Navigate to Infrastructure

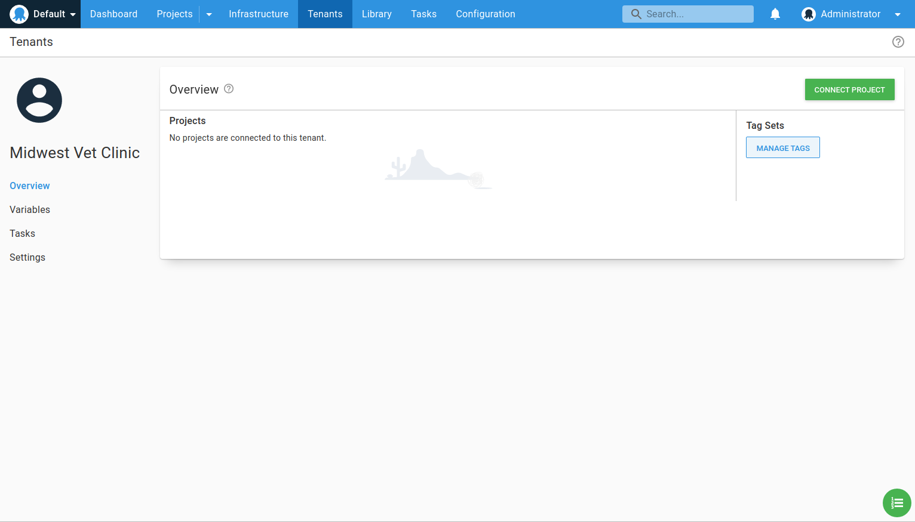259,14
